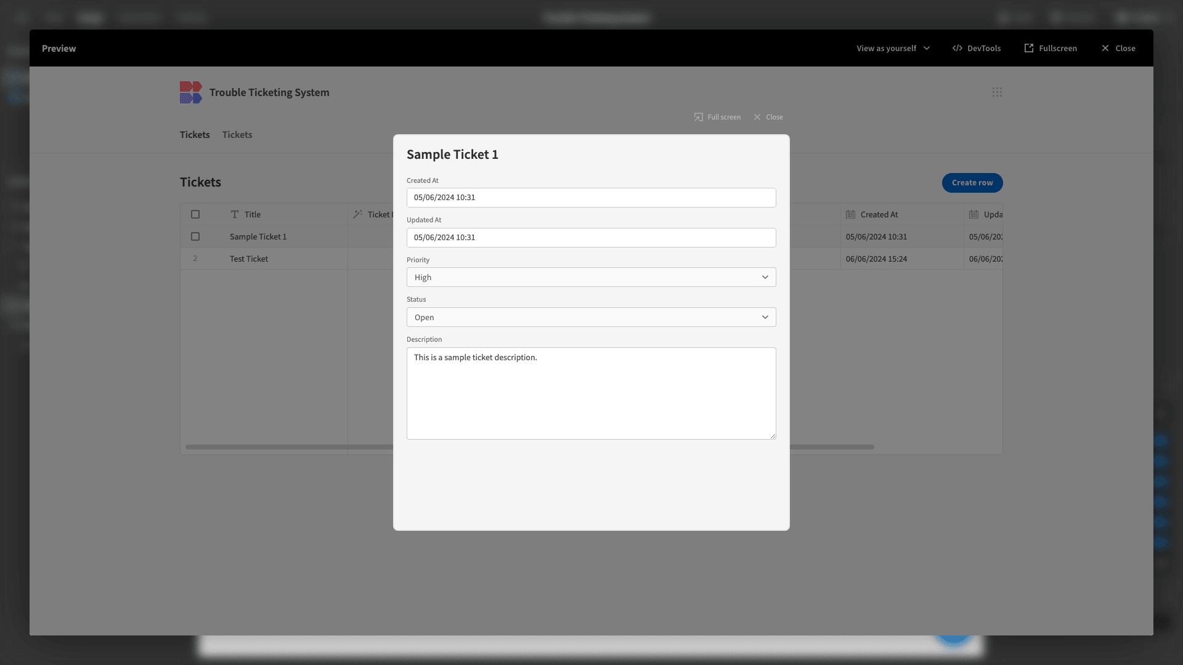Expand side panel to Full screen
Image resolution: width=1183 pixels, height=665 pixels.
[717, 117]
